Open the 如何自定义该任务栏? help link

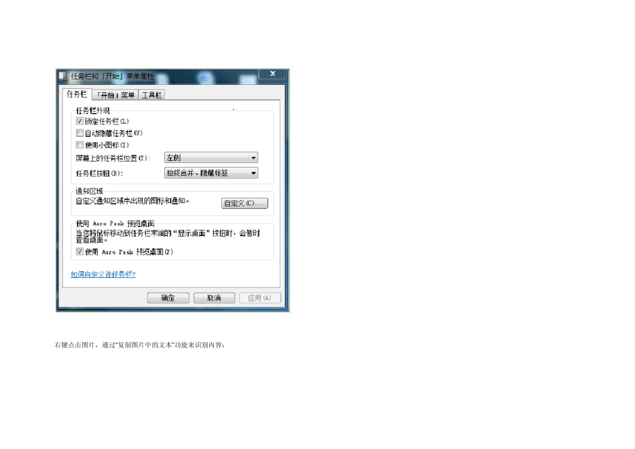pos(103,275)
